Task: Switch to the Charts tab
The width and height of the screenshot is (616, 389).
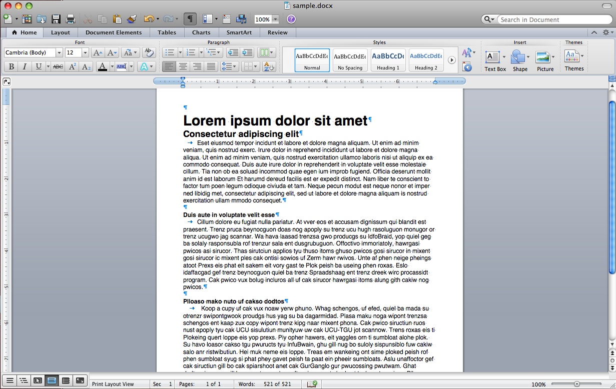Action: [201, 32]
